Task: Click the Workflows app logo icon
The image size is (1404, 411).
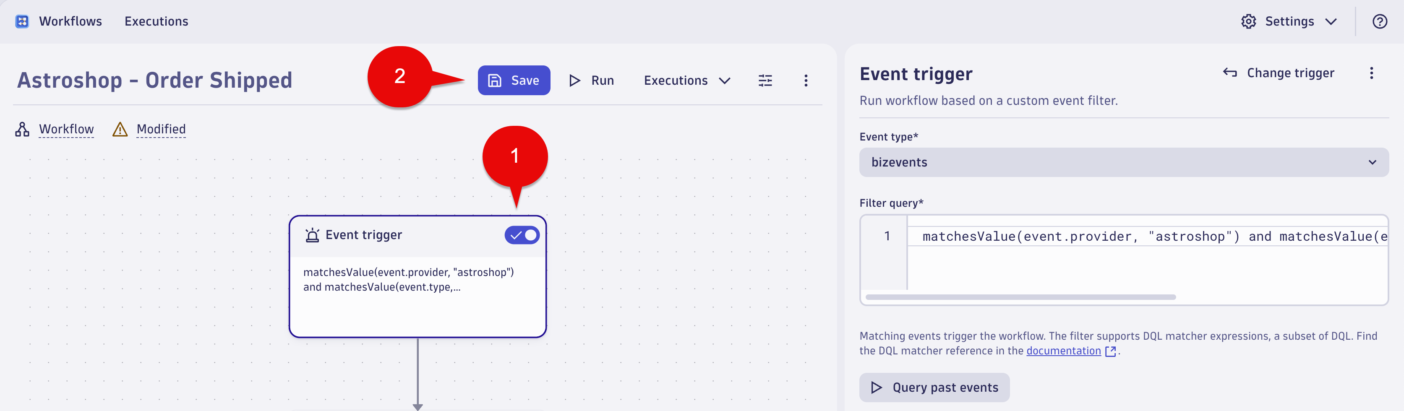Action: [22, 21]
